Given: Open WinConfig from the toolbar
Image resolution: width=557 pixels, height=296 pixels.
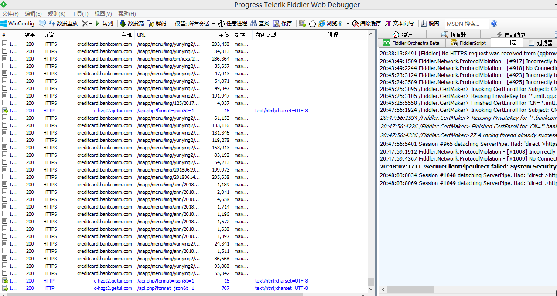Looking at the screenshot, I should tap(17, 24).
